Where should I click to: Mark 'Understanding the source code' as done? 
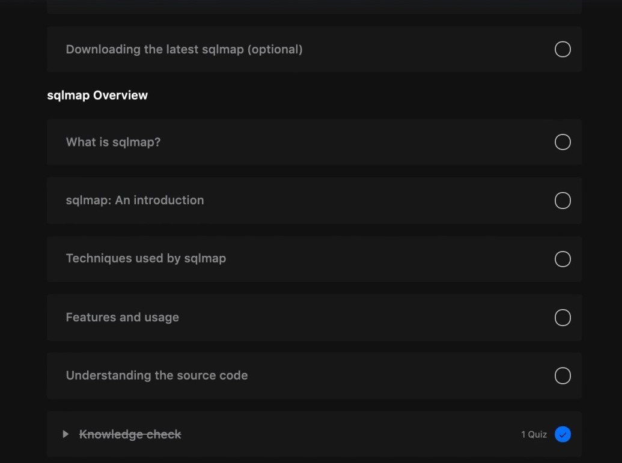click(x=563, y=376)
